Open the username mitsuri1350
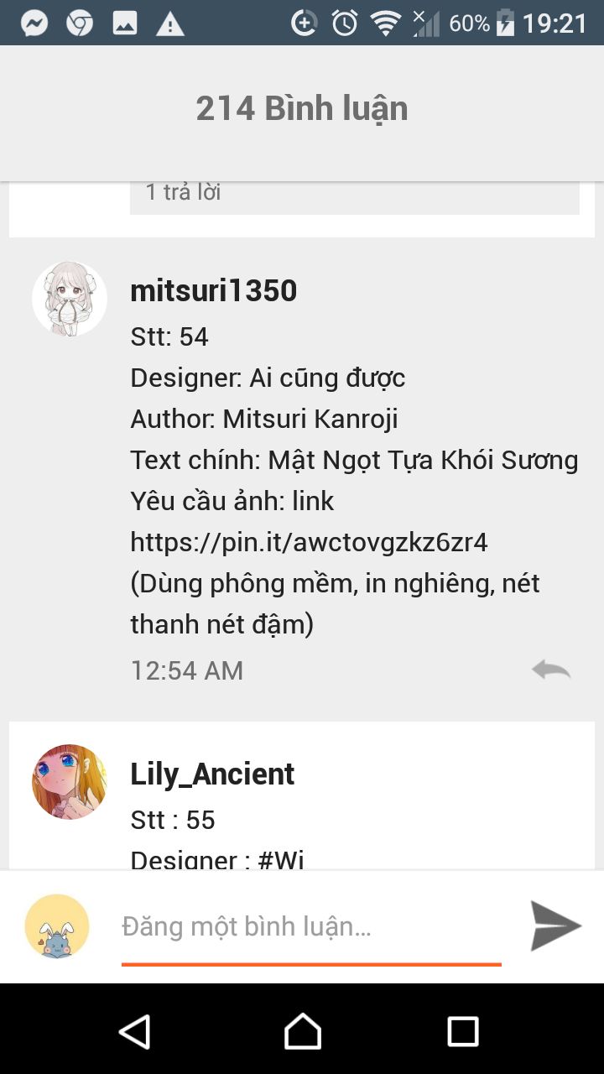 [x=214, y=291]
